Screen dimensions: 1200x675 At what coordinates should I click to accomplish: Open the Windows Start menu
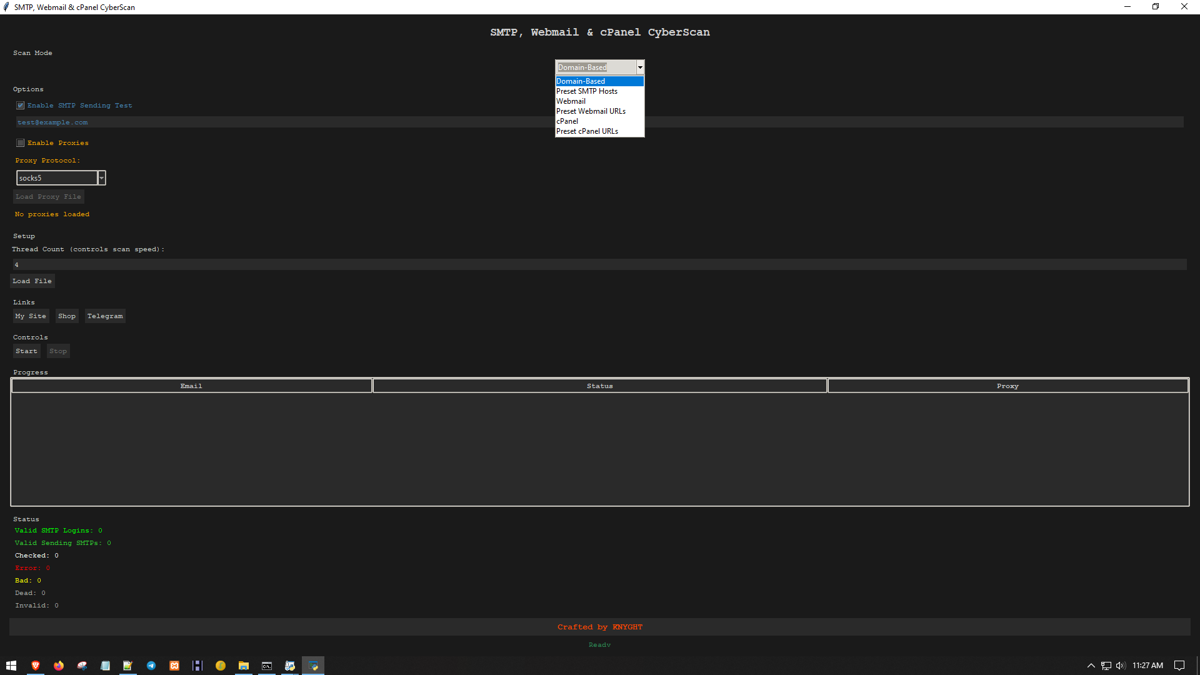(11, 666)
